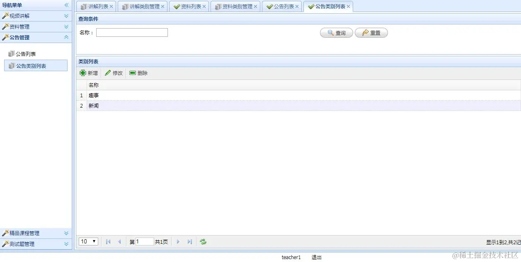Expand the 精品课程管理 accordion section
Viewport: 521px width, 262px height.
tap(66, 233)
